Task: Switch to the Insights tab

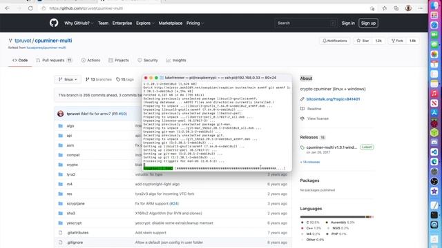Action: click(176, 60)
